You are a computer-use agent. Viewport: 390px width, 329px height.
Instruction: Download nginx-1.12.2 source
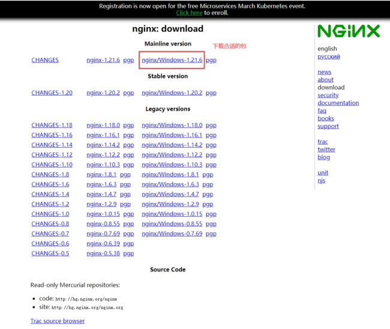pos(103,154)
